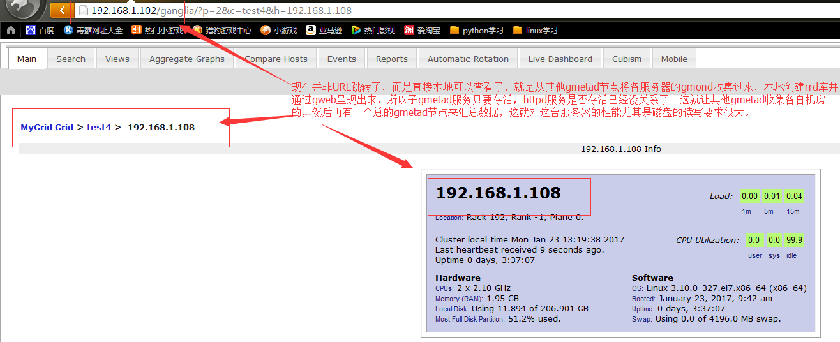Open the 热门影视 bookmark
This screenshot has width=840, height=342.
pos(373,30)
